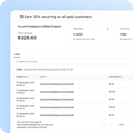Image resolution: width=133 pixels, height=133 pixels.
Task: Click the '1 of 10' page indicator
Action: pyautogui.click(x=121, y=125)
